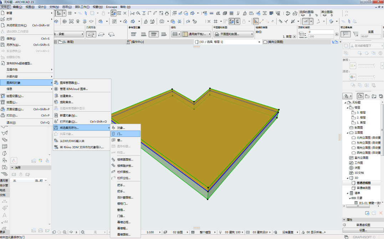Open the Project Map view in Navigator
The height and width of the screenshot is (239, 384).
[x=360, y=96]
